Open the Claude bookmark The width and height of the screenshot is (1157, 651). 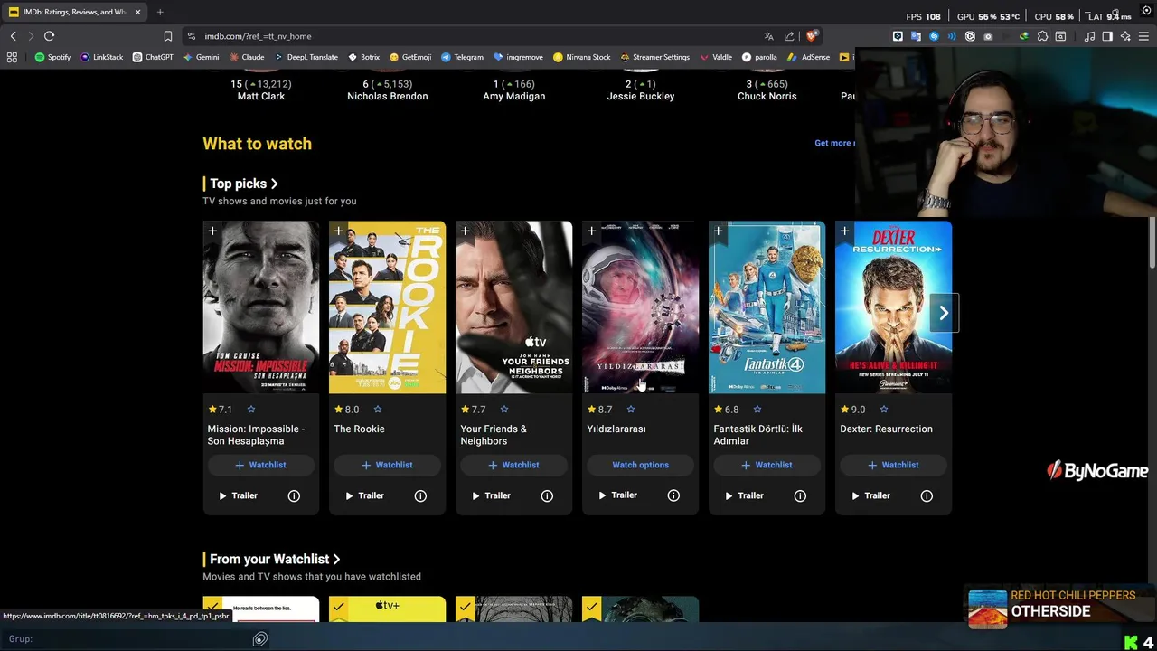(247, 57)
